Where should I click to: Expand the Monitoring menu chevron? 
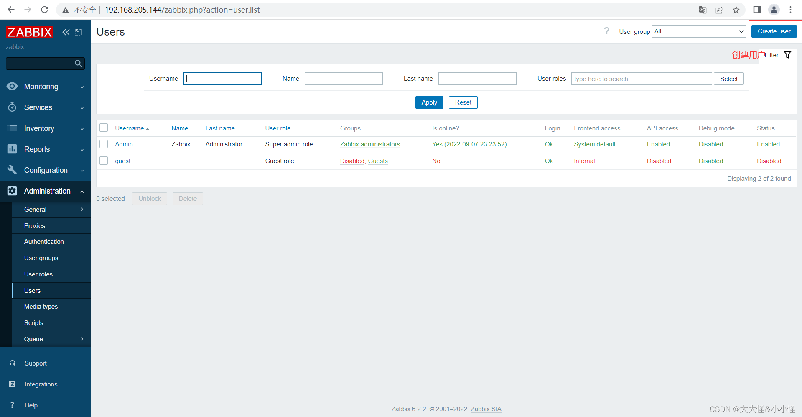(82, 87)
